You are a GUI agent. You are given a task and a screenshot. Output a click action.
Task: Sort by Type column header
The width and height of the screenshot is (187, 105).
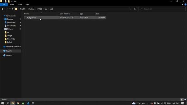coord(87,14)
